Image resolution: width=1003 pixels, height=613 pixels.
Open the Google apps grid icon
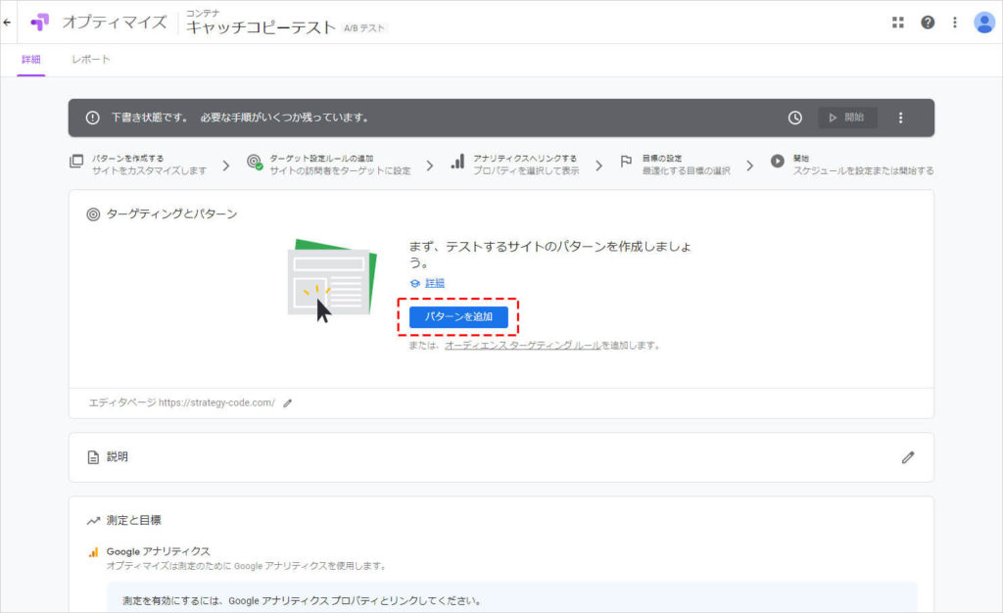click(x=897, y=23)
